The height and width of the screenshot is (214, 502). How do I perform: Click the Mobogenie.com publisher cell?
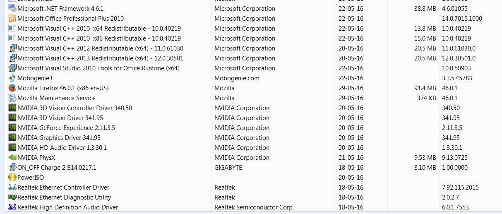(237, 78)
